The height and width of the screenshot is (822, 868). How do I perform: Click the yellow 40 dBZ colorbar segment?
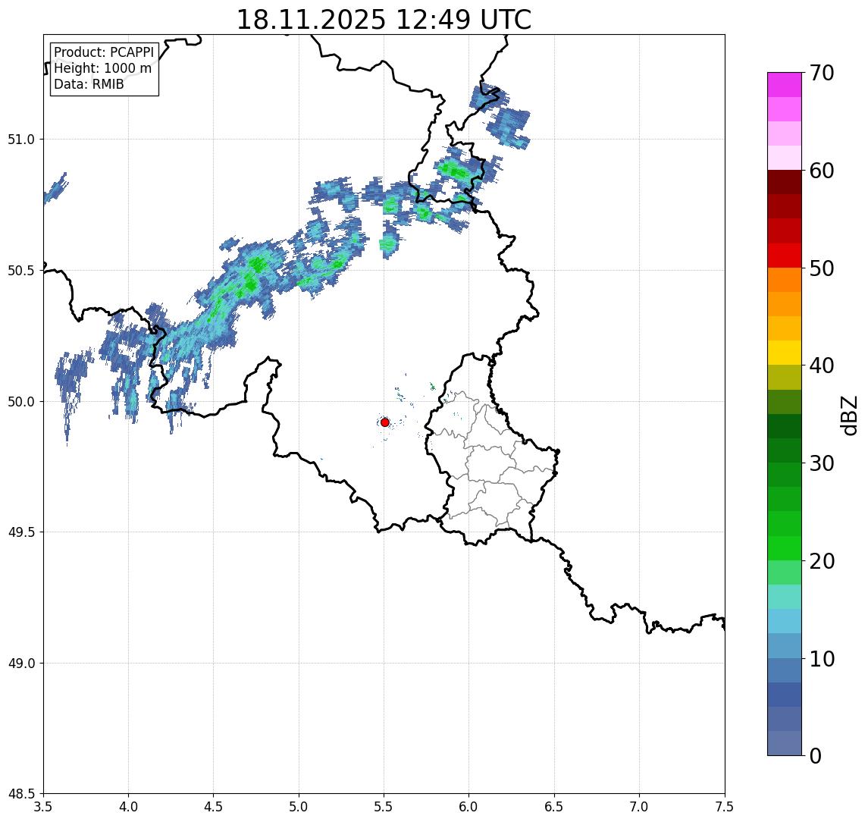pos(785,353)
